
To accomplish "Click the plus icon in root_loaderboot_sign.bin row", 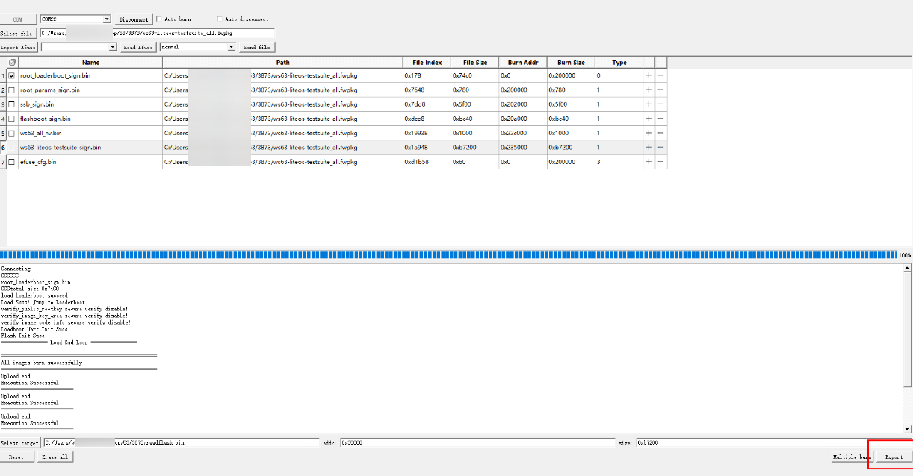I will pyautogui.click(x=649, y=75).
